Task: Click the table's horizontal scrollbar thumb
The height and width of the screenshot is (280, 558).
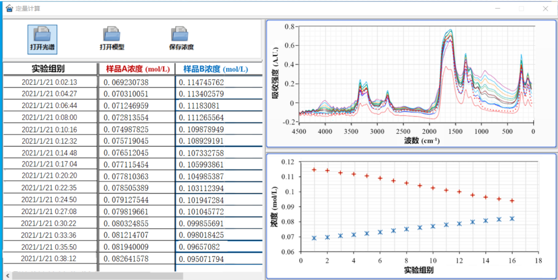Action: [x=98, y=276]
